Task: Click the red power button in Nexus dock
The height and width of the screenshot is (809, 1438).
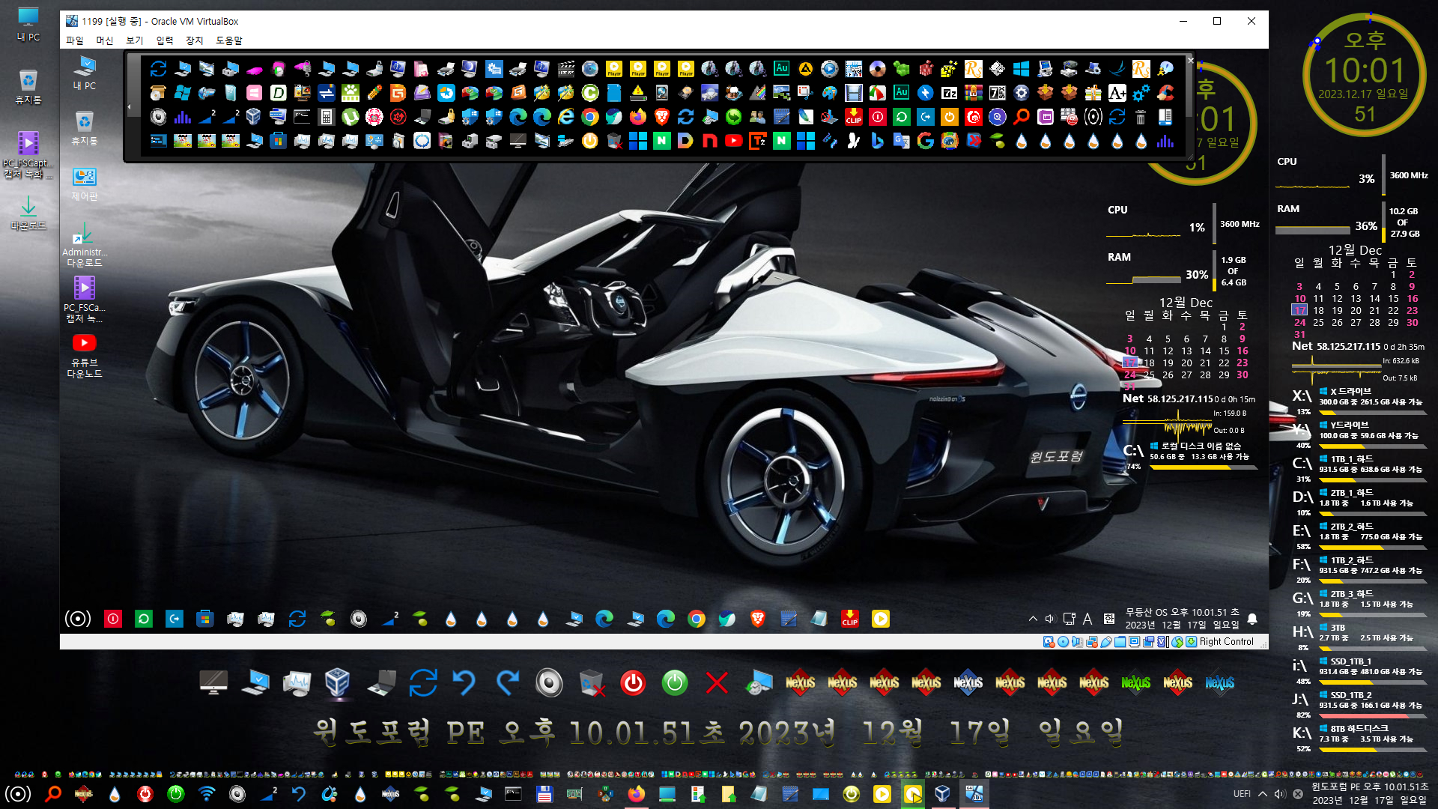Action: (x=633, y=683)
